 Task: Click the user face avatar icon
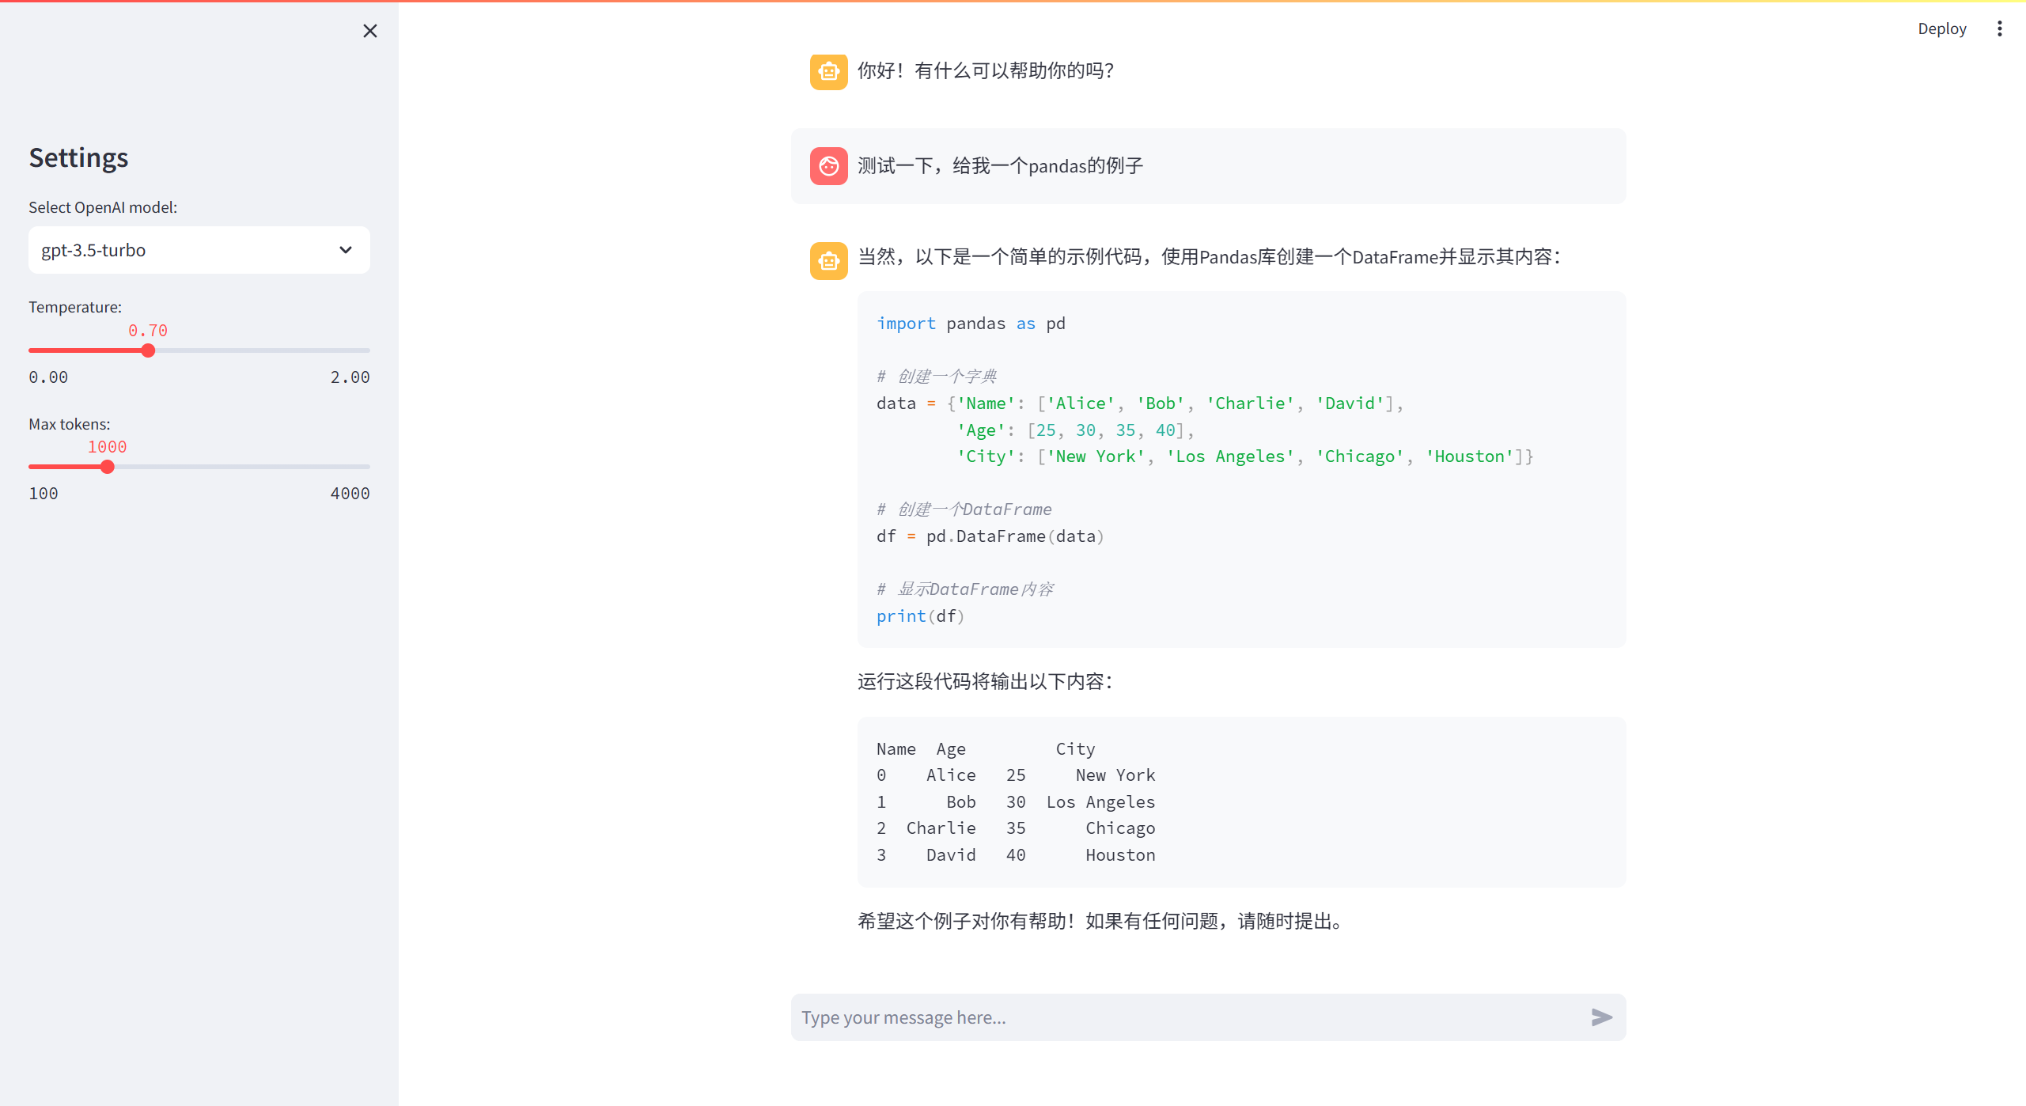(828, 166)
